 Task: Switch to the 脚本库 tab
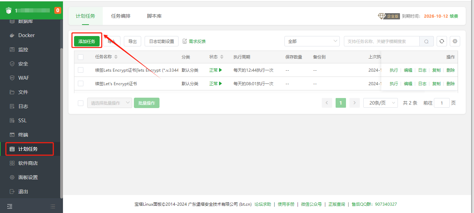coord(154,16)
